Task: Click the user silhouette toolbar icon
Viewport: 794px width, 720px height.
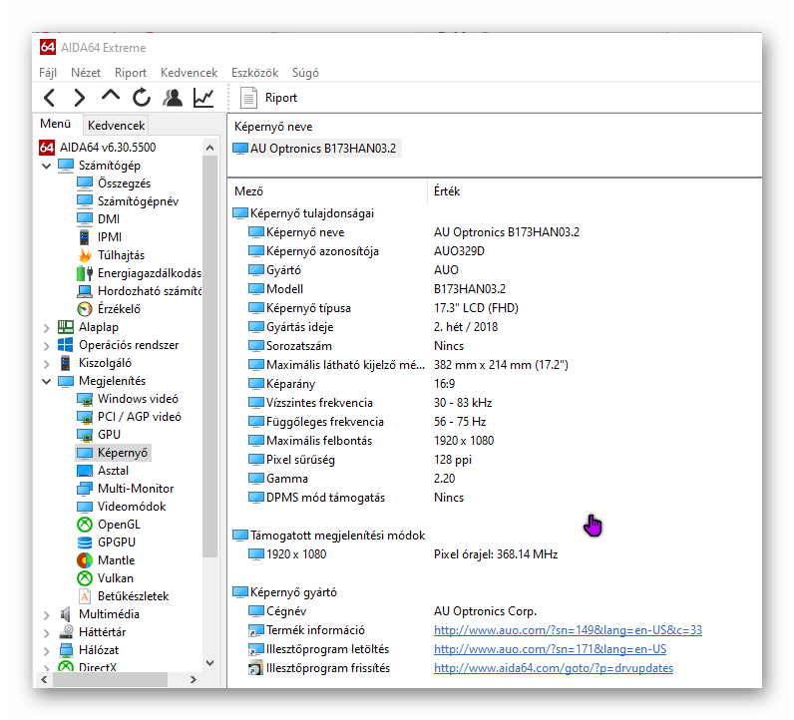Action: pyautogui.click(x=173, y=98)
